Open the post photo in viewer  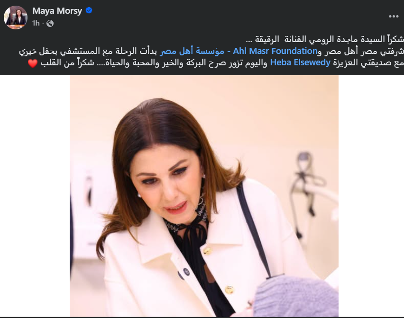coord(204,196)
